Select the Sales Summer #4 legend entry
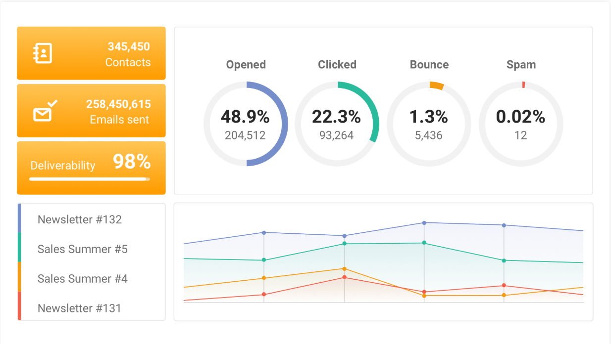Viewport: 611px width, 344px height. 82,279
